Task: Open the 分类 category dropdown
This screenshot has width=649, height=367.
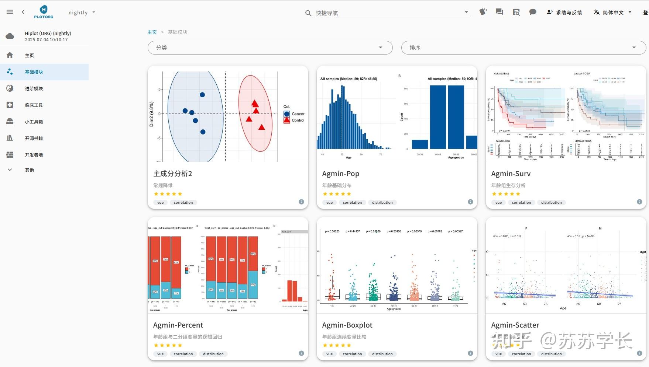Action: [x=270, y=48]
